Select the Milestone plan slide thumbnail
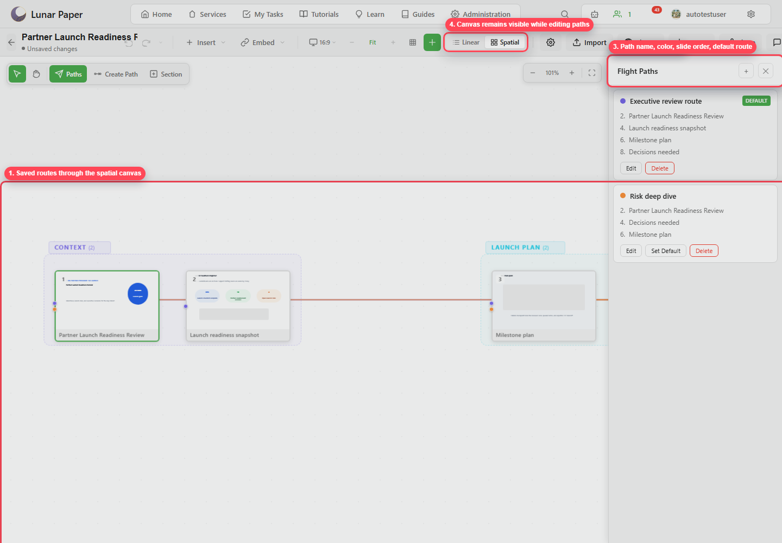The image size is (782, 543). coord(544,306)
